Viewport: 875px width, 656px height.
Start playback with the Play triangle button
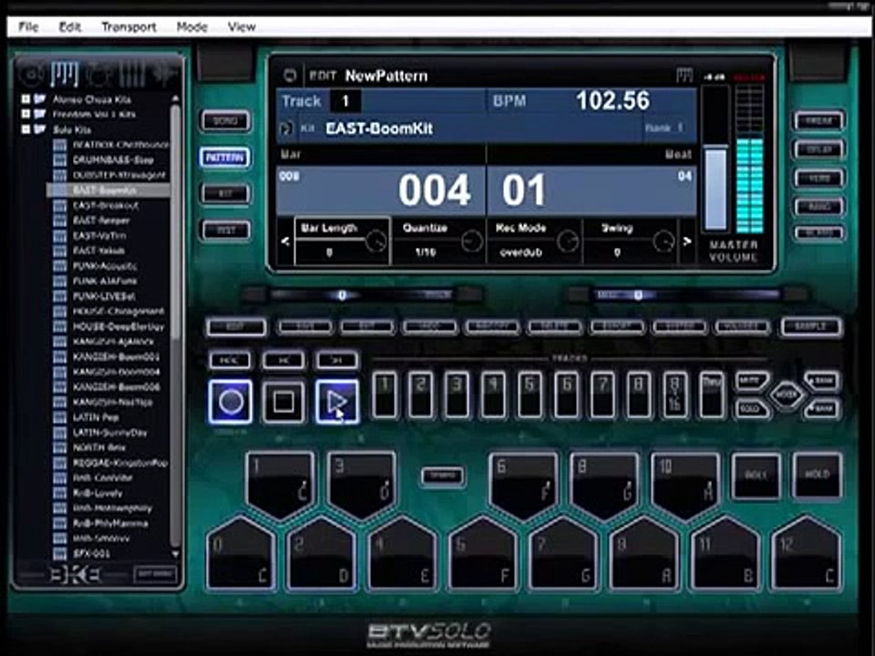(337, 402)
